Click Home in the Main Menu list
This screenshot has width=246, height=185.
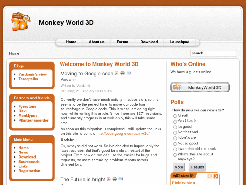(x=24, y=148)
